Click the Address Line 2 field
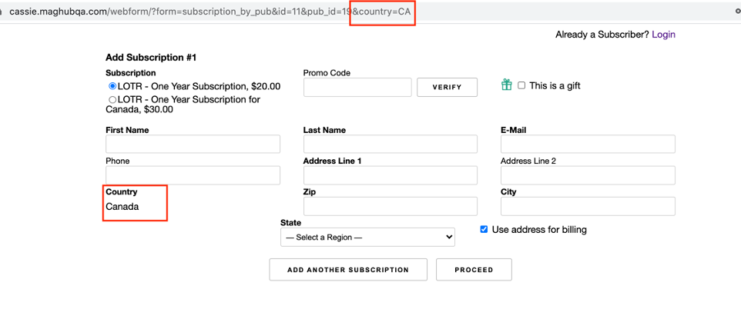 (588, 175)
